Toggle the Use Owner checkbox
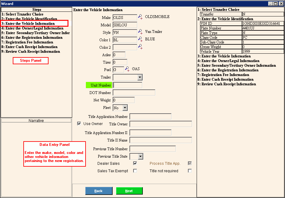 79,124
